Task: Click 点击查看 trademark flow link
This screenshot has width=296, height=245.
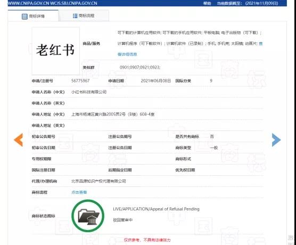Action: click(79, 192)
